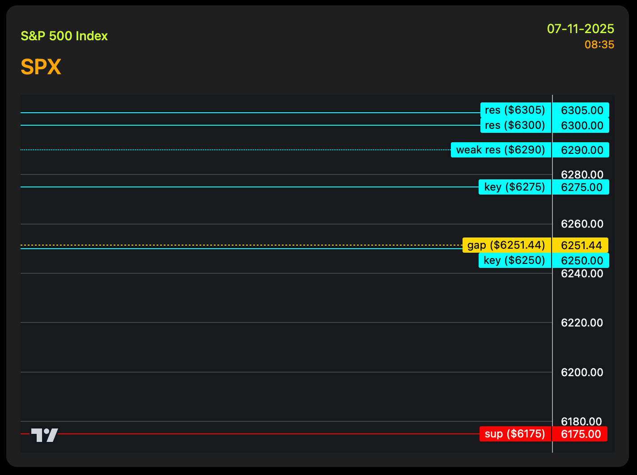Click the date "07-11-2025"

tap(581, 29)
